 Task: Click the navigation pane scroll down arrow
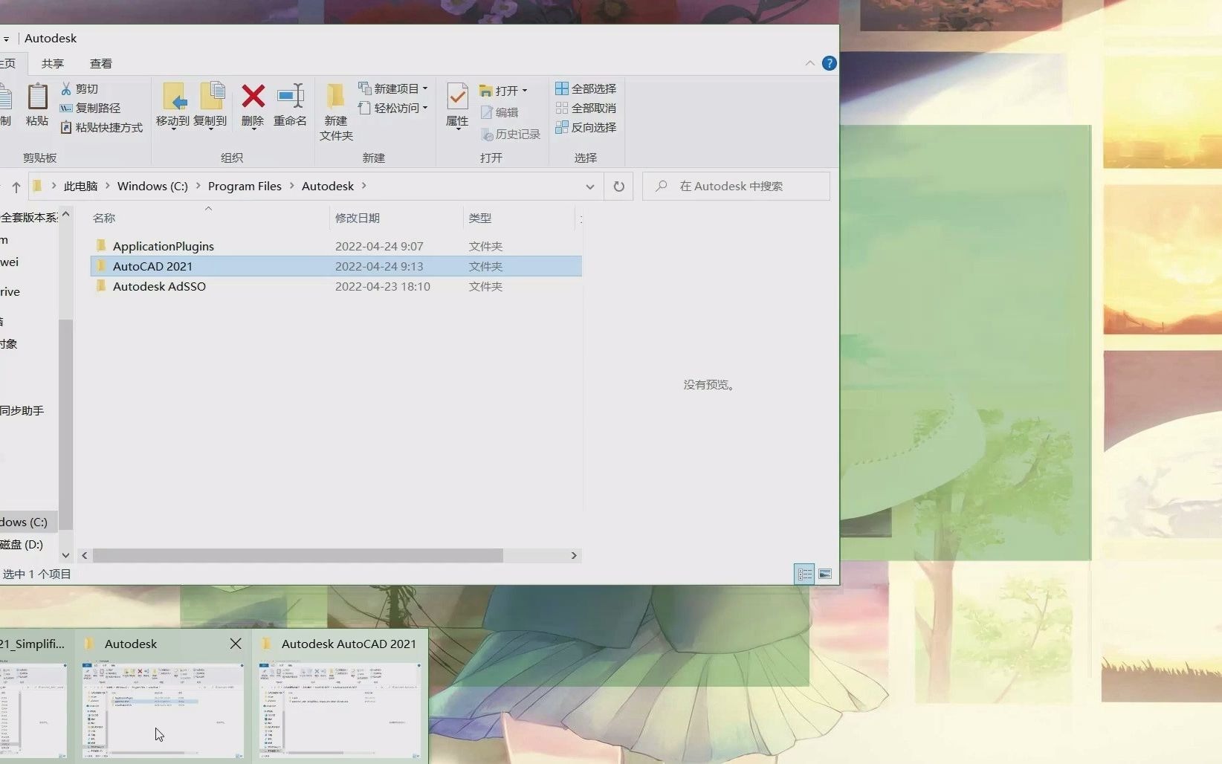65,555
